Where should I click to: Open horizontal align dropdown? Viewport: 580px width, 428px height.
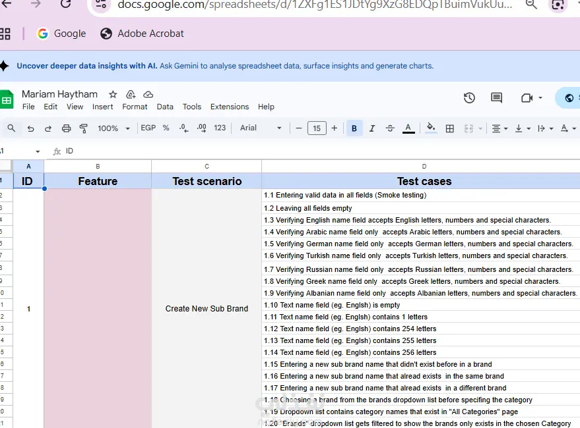(499, 128)
